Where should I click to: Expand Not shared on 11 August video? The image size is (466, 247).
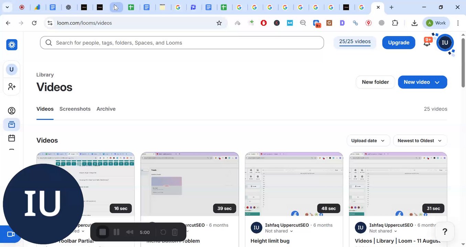(383, 231)
